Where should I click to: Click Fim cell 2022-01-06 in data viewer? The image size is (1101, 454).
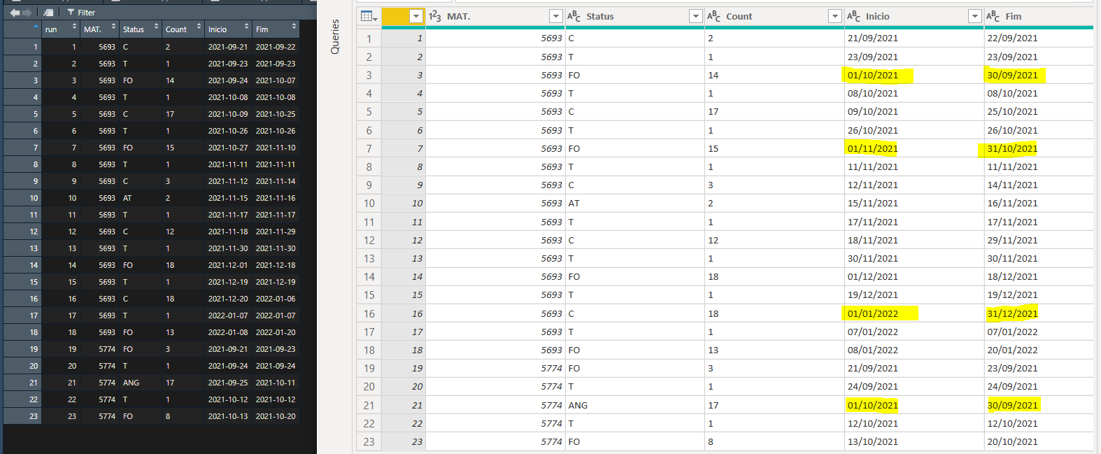click(276, 299)
